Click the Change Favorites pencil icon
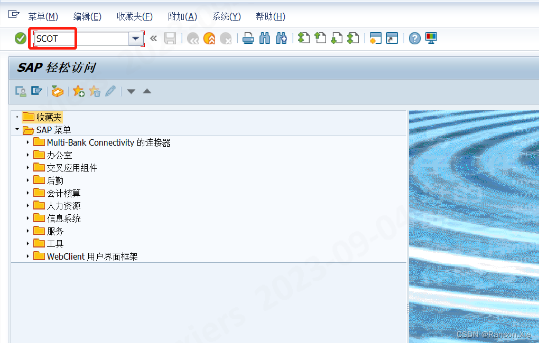Viewport: 539px width, 343px height. (110, 91)
